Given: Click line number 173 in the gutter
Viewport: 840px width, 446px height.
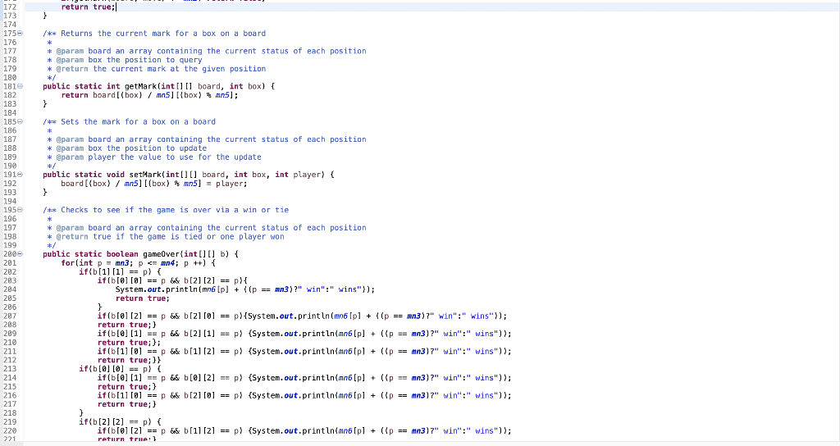Looking at the screenshot, I should (x=10, y=16).
